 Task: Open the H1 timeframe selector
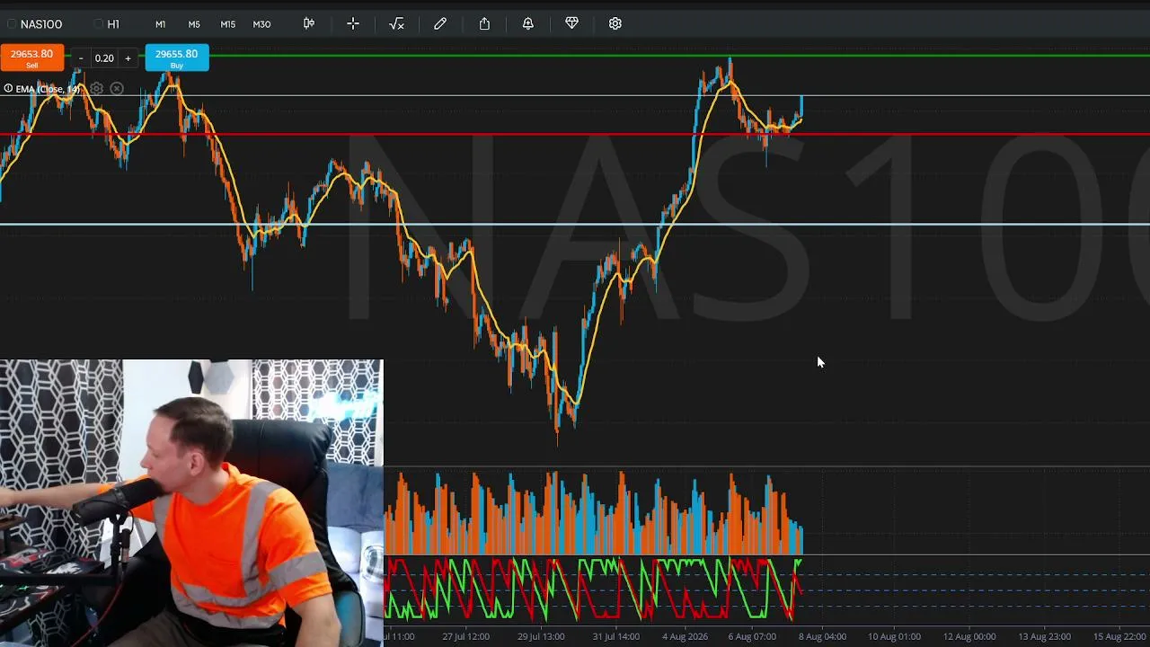(x=107, y=24)
